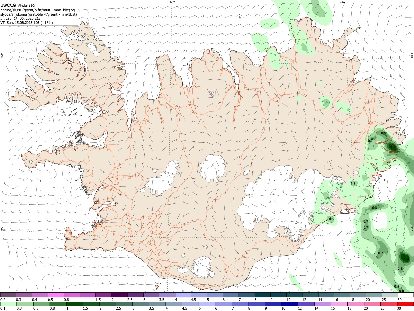
Task: Click the light pink rain legend swatch labeled 16
Action: point(339,304)
